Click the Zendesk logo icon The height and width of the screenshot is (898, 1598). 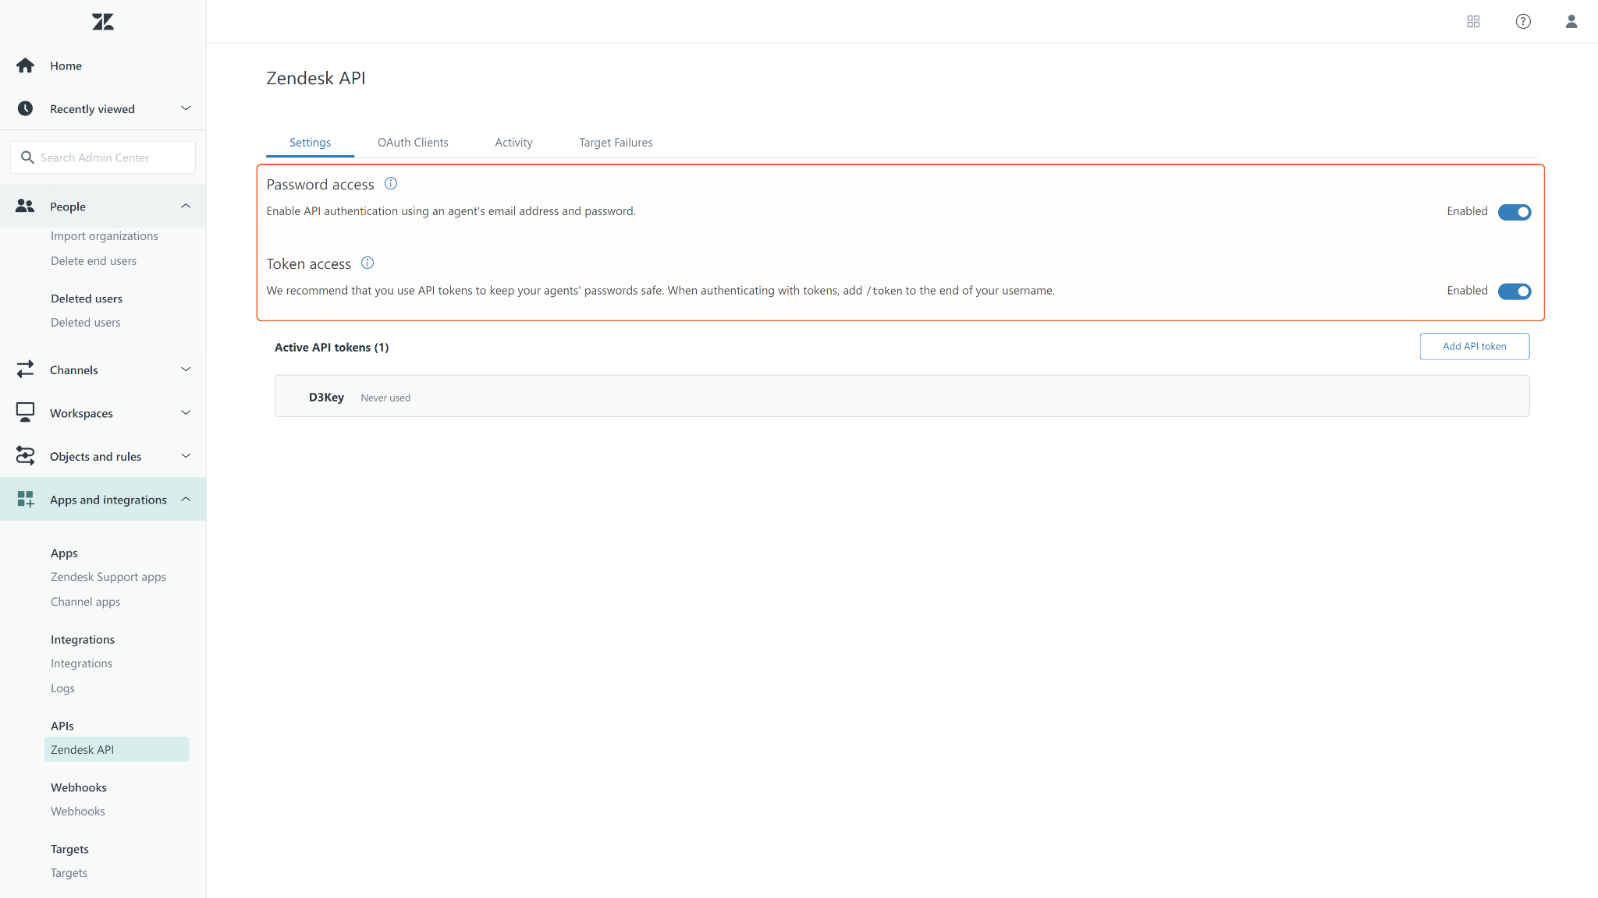pos(103,22)
